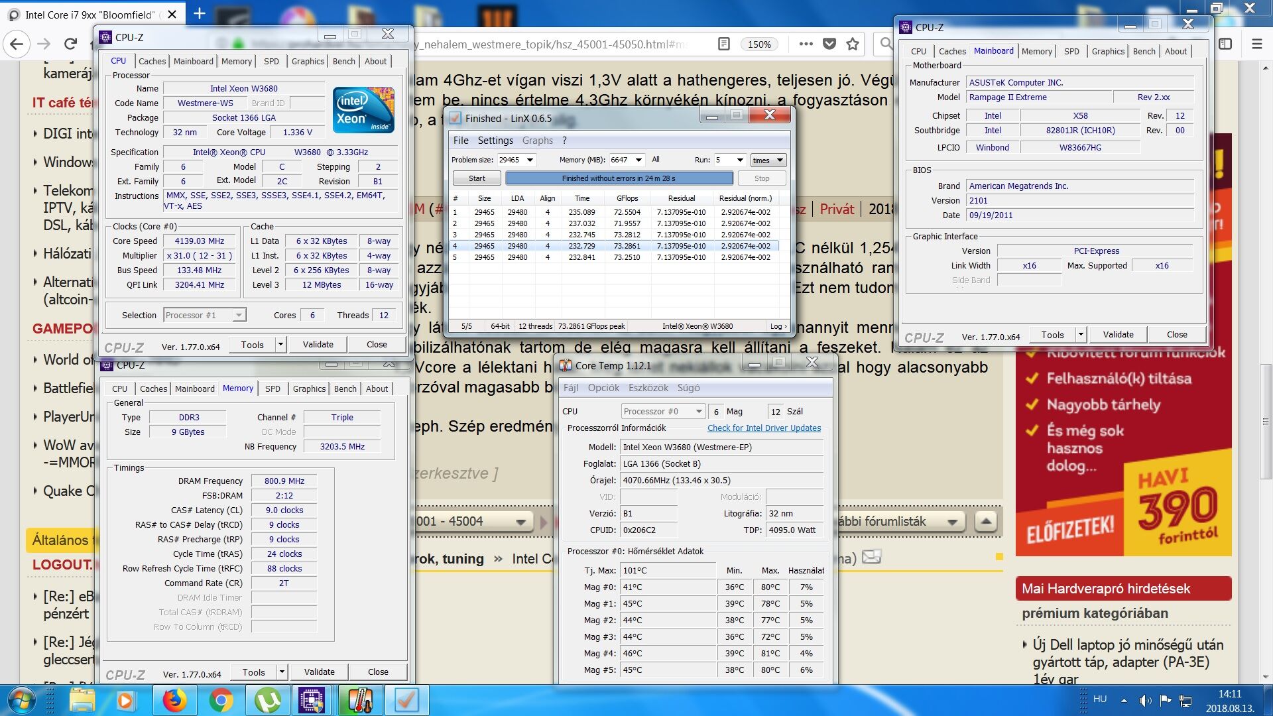1273x716 pixels.
Task: Open Eszközök menu in Core Temp
Action: [647, 388]
